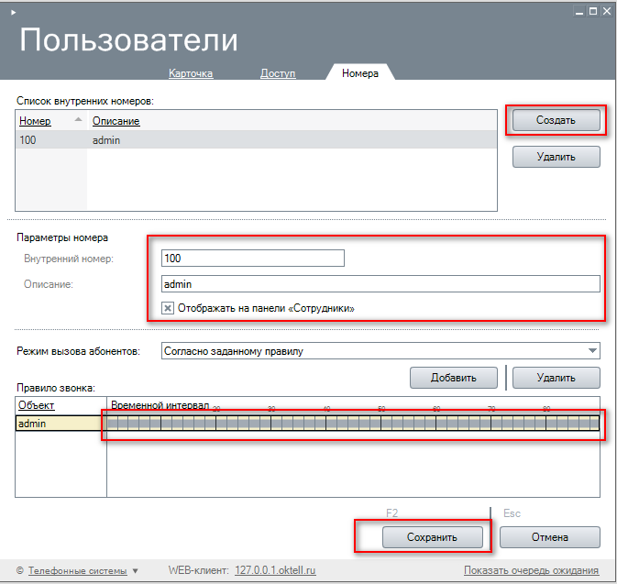Click the admin time interval bar
Image resolution: width=617 pixels, height=584 pixels.
(353, 424)
